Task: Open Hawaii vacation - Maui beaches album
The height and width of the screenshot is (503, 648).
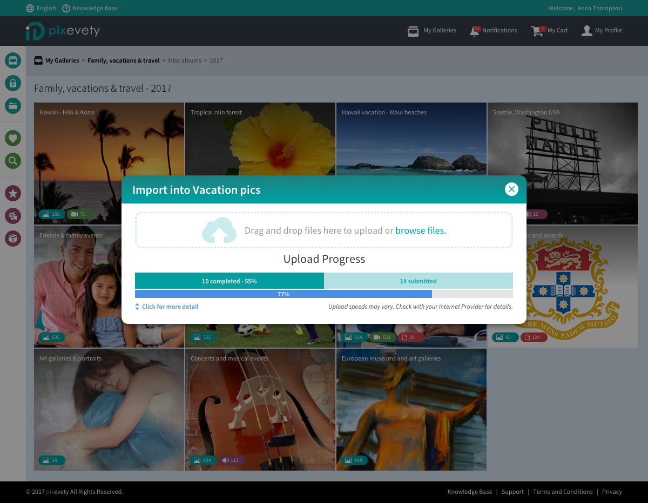Action: 411,140
